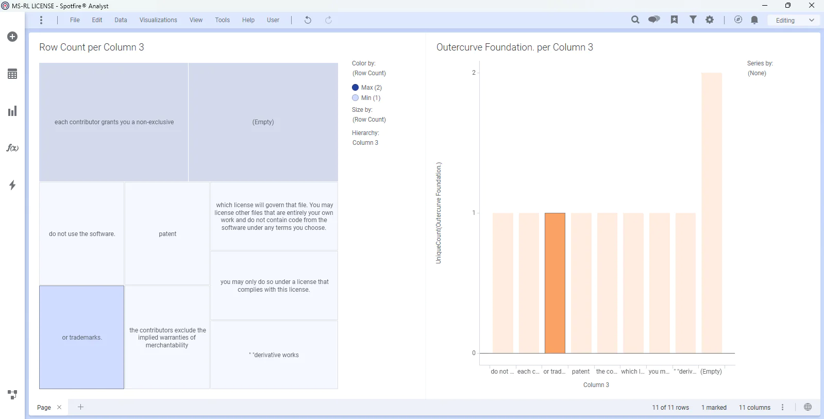Click the tall (Empty) bar in chart
The image size is (824, 419).
pos(712,213)
